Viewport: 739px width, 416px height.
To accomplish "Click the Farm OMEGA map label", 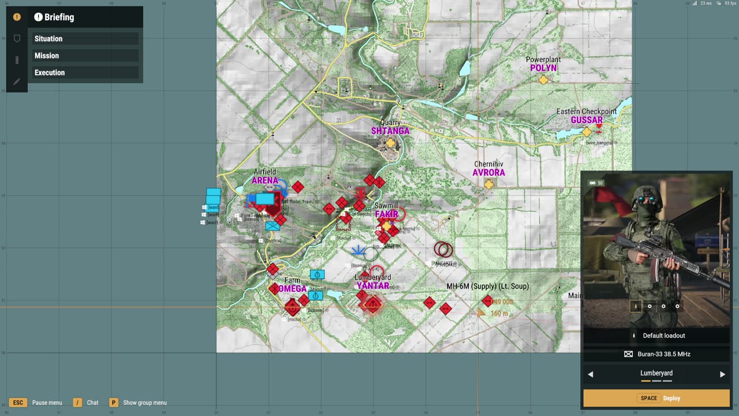I will pos(292,285).
